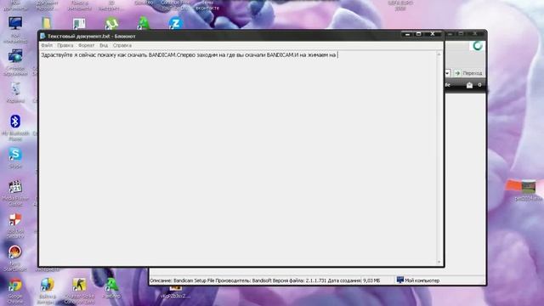
Task: Click Мой компьютер in the browser status bar
Action: tap(418, 280)
